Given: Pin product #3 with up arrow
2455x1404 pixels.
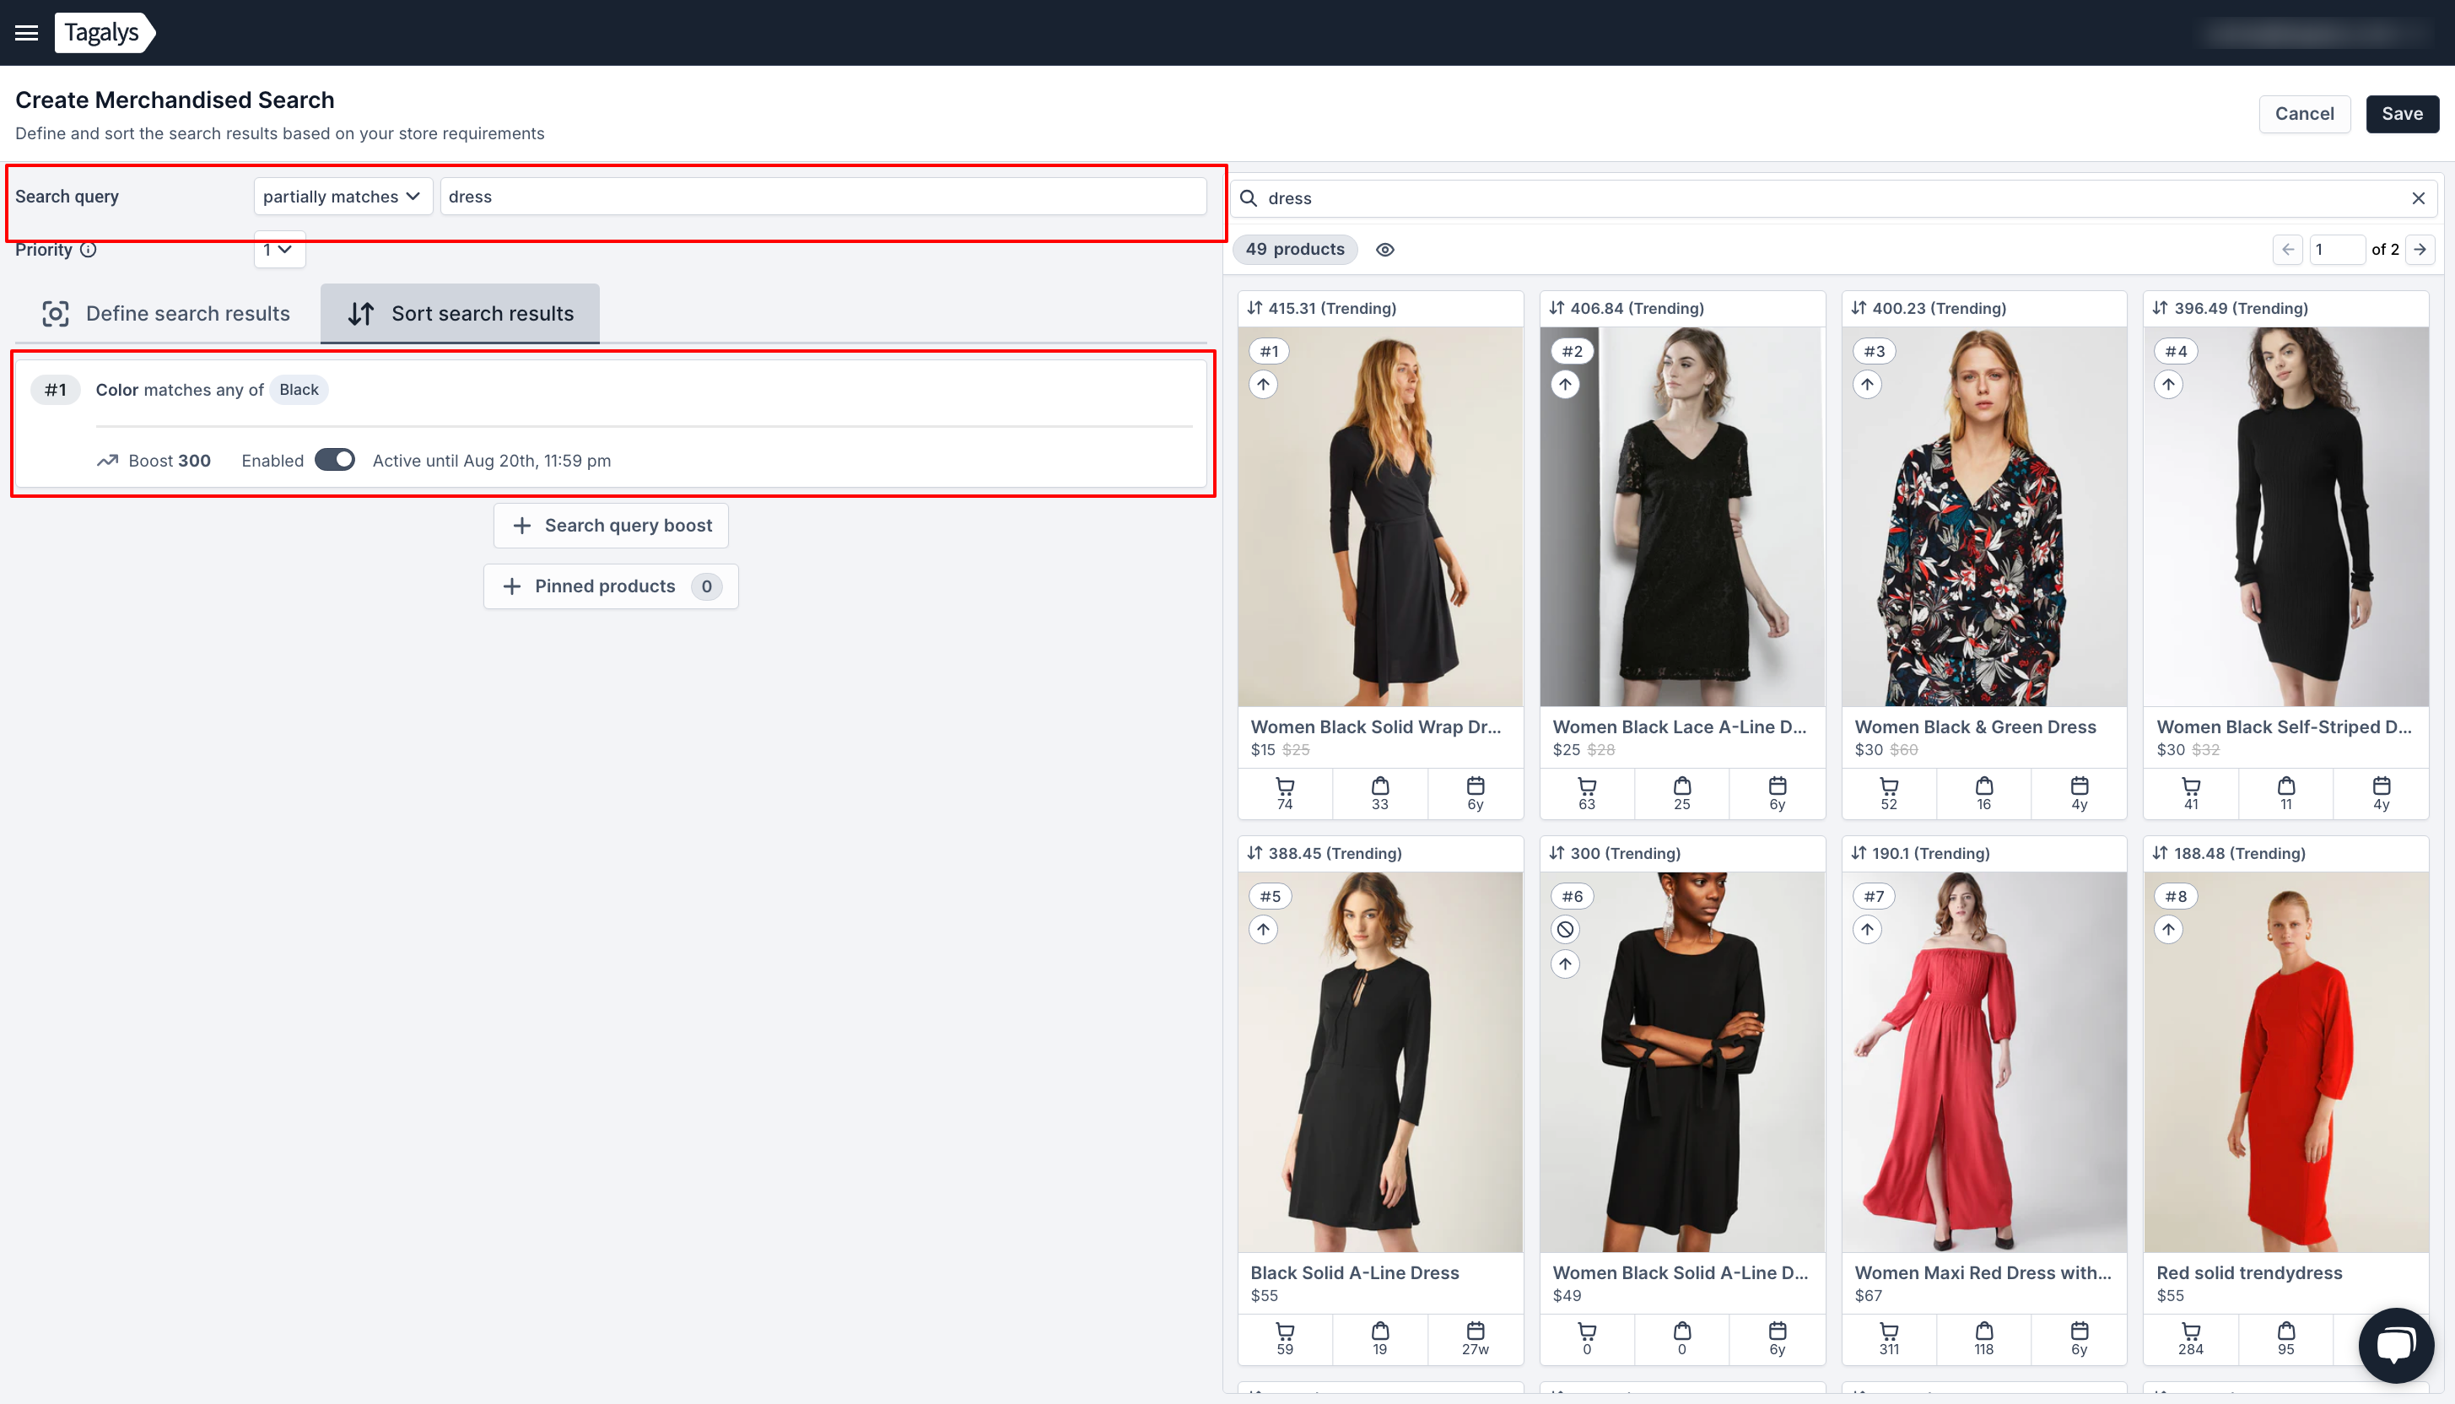Looking at the screenshot, I should pos(1867,385).
